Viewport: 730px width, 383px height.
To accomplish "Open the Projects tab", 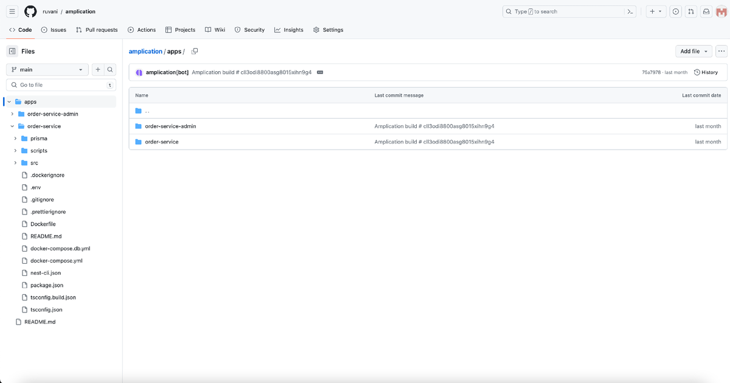I will click(181, 30).
